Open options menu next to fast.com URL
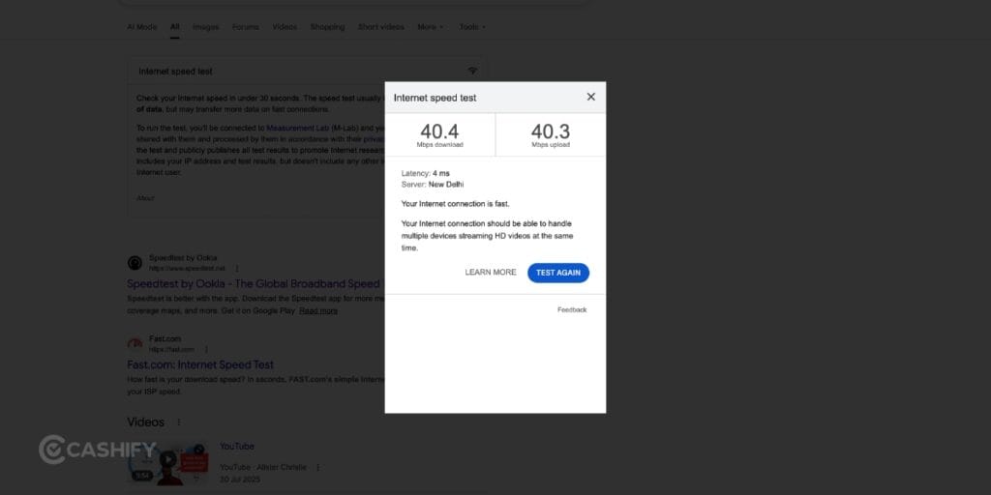The image size is (991, 495). tap(206, 349)
